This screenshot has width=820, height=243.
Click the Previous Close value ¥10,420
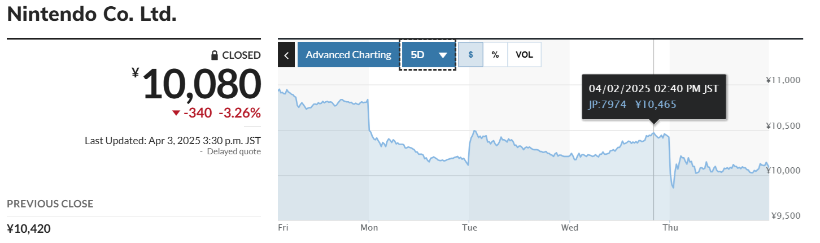[29, 229]
